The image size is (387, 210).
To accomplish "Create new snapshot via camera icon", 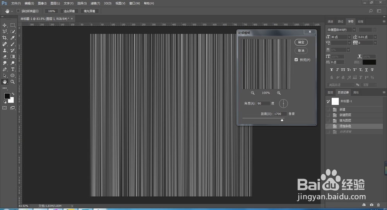I will 372,205.
